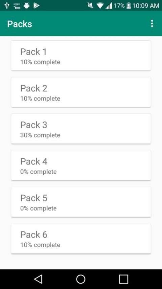Select the Pack 6 card
This screenshot has height=289, width=162.
(x=81, y=239)
